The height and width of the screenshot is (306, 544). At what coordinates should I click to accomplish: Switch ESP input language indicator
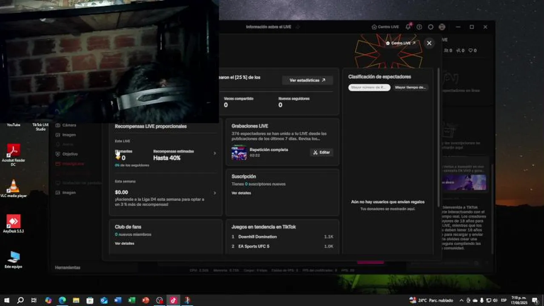point(504,300)
